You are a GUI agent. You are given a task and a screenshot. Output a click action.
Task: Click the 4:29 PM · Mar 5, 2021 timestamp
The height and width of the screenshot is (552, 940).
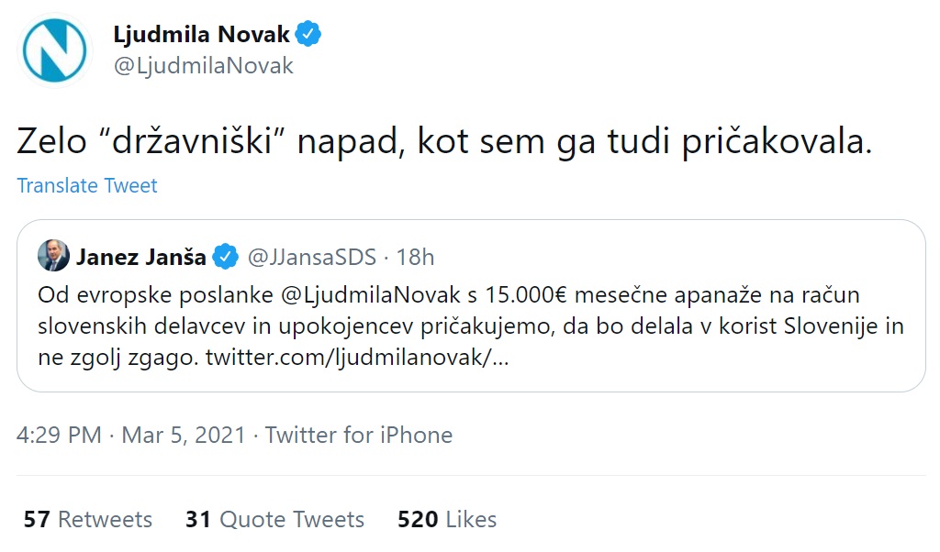(131, 435)
